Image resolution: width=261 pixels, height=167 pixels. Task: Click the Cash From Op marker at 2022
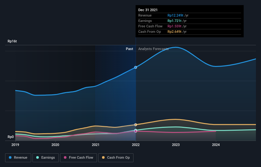pyautogui.click(x=136, y=125)
